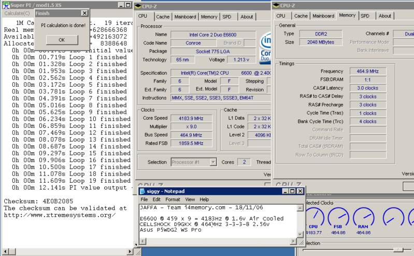Click the Loop 19 finished line

(x=72, y=181)
